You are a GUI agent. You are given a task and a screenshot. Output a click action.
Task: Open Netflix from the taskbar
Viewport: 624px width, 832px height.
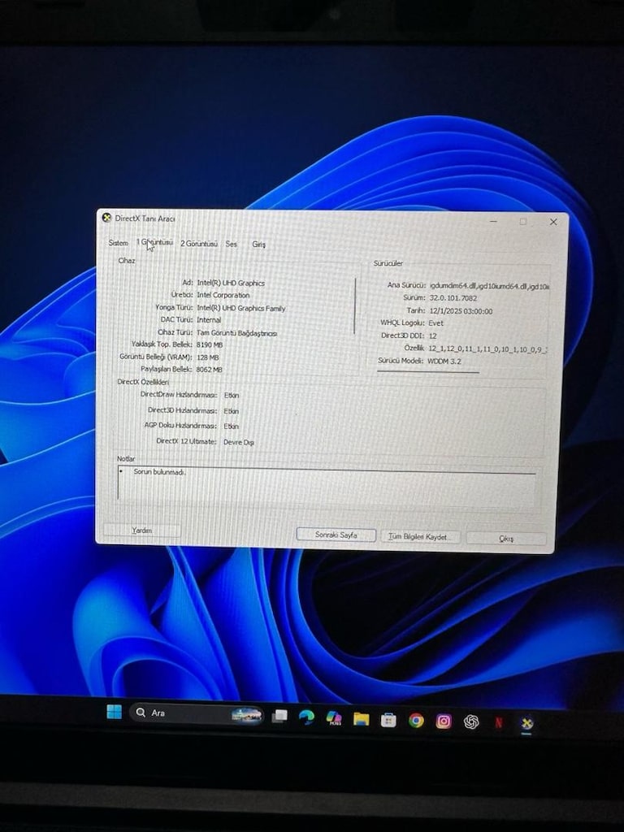[498, 722]
